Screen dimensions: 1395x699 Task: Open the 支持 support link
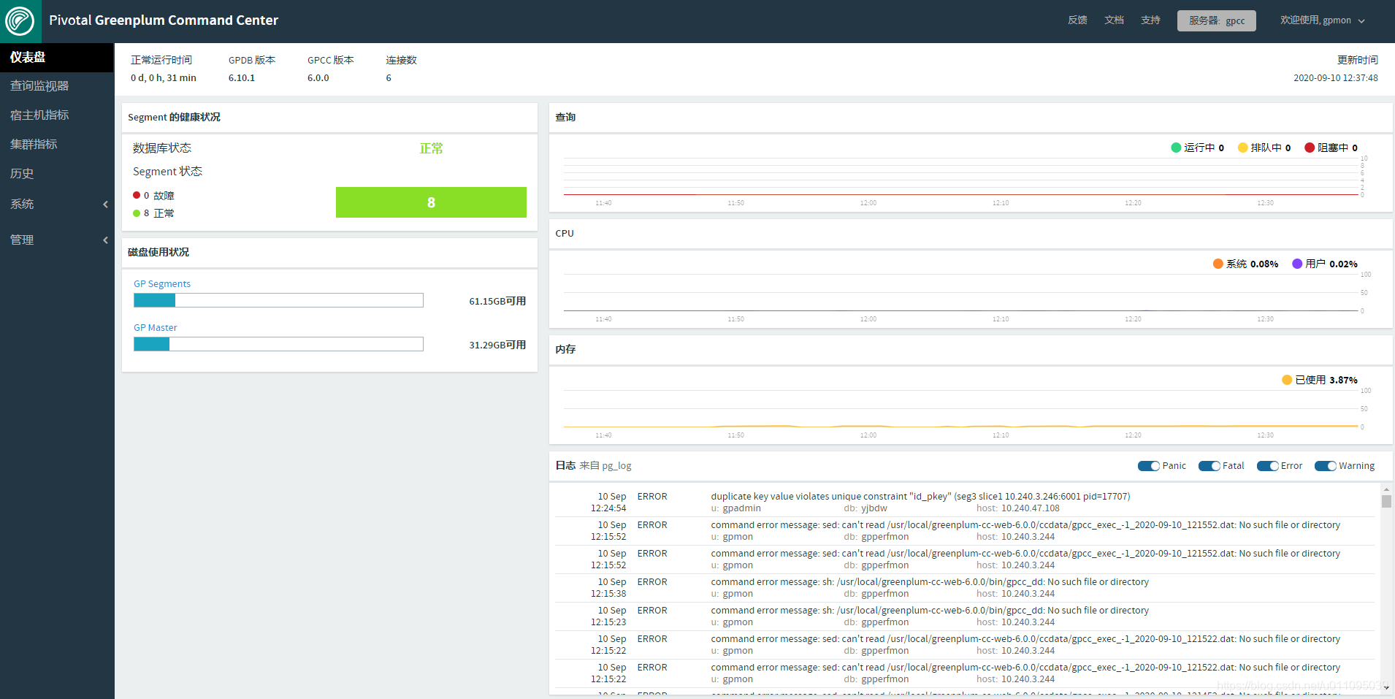pos(1150,20)
